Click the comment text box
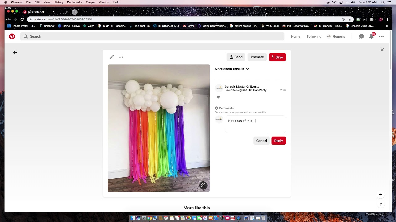The image size is (396, 222). tap(255, 124)
